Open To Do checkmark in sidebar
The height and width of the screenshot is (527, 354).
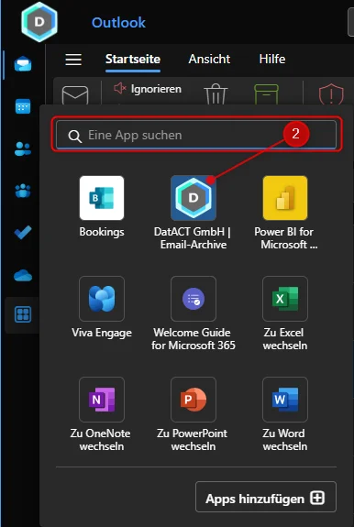tap(23, 232)
